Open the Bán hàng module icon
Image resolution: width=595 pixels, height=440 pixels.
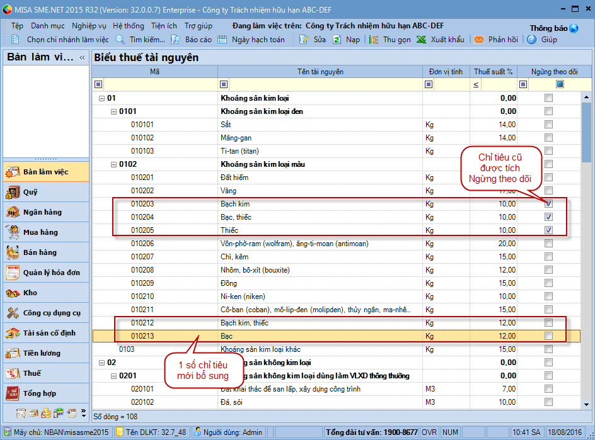point(13,252)
